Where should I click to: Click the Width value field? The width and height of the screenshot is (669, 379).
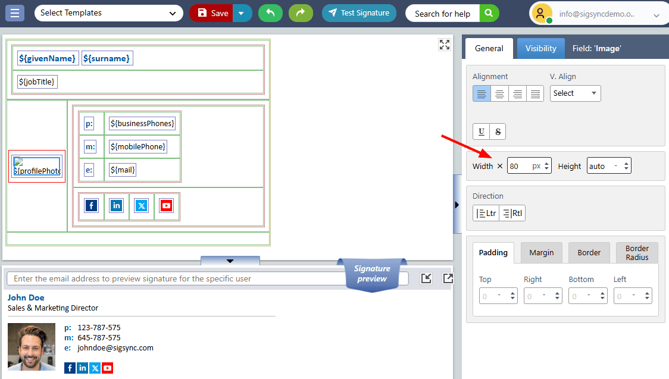pyautogui.click(x=519, y=166)
